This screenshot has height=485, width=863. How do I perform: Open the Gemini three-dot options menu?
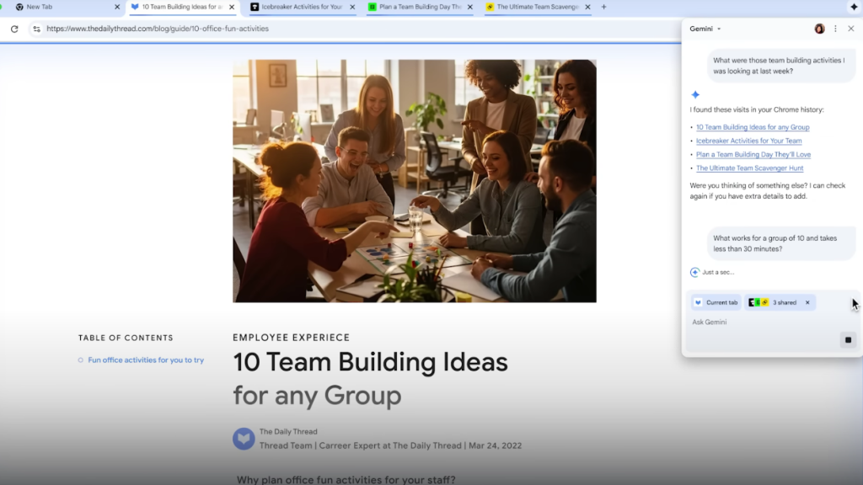835,28
